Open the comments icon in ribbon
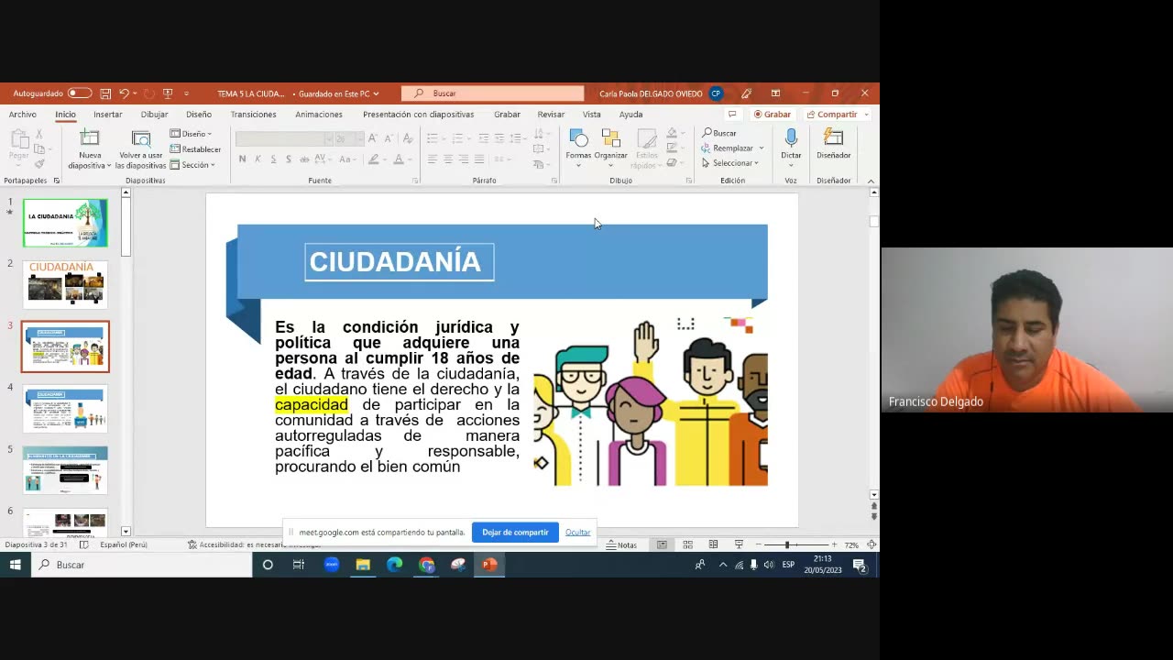 (x=731, y=115)
